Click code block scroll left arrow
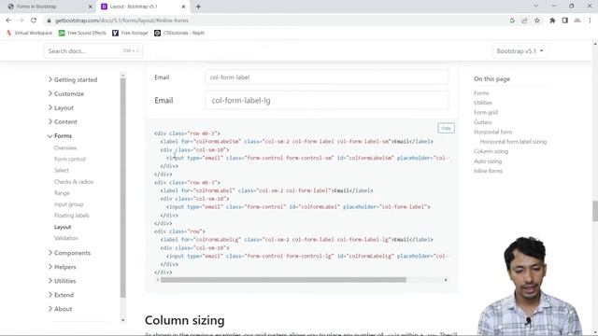Viewport: 598px width, 336px height. tap(158, 280)
